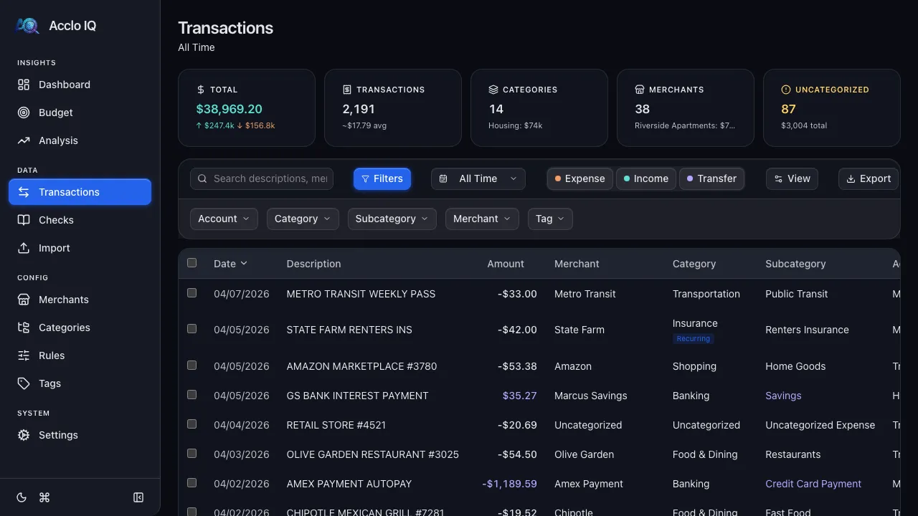Select the METRO TRANSIT WEEKLY PASS row checkbox

pyautogui.click(x=191, y=293)
